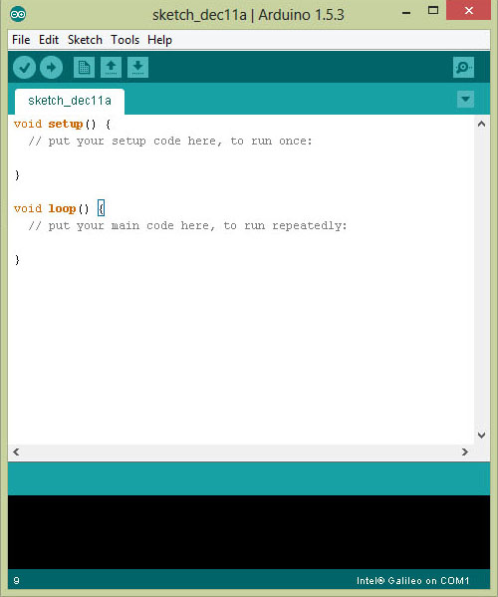Click 'Intel® Galileo on COM1' status text
Viewport: 498px width, 597px height.
point(412,581)
